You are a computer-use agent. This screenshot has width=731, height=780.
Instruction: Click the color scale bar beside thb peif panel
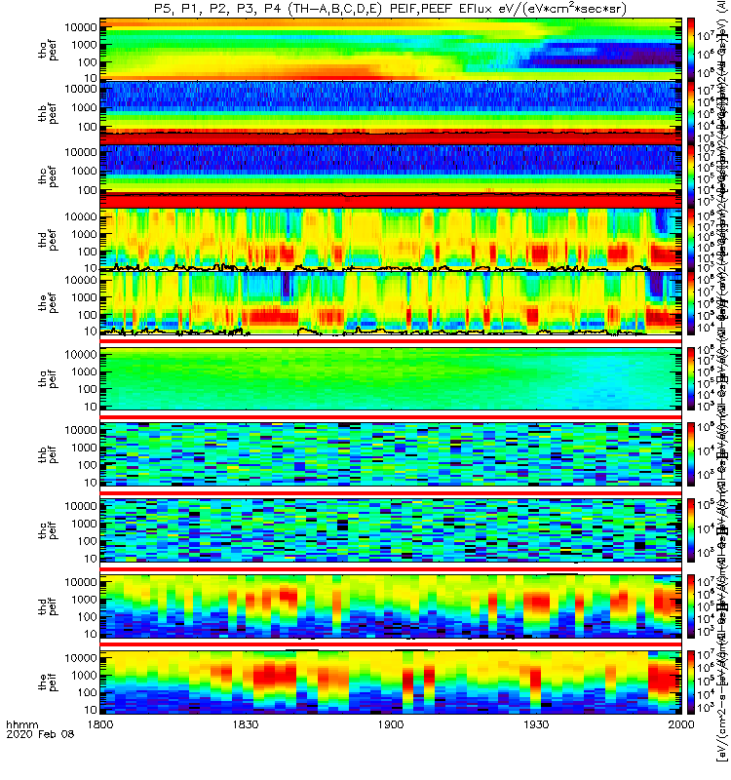pyautogui.click(x=691, y=454)
